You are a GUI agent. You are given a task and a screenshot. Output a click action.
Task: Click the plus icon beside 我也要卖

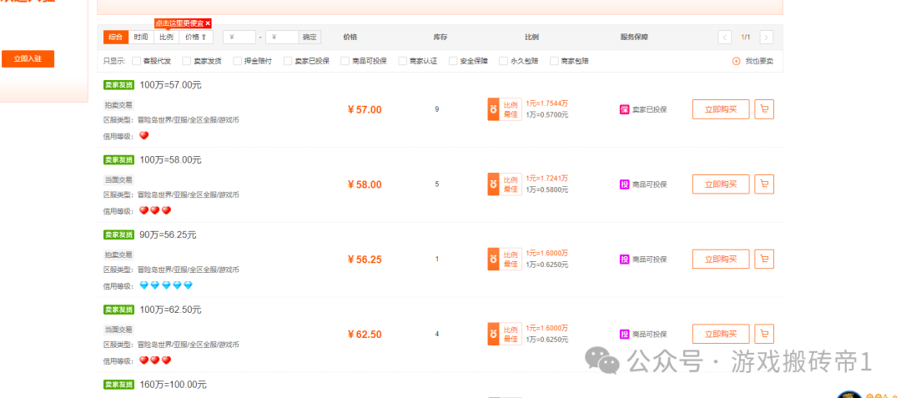(x=736, y=61)
